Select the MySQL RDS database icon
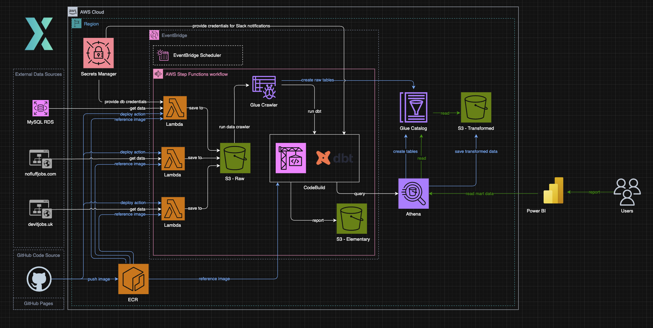The height and width of the screenshot is (328, 653). [x=41, y=108]
